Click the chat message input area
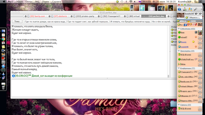The height and width of the screenshot is (115, 205). coord(94,88)
